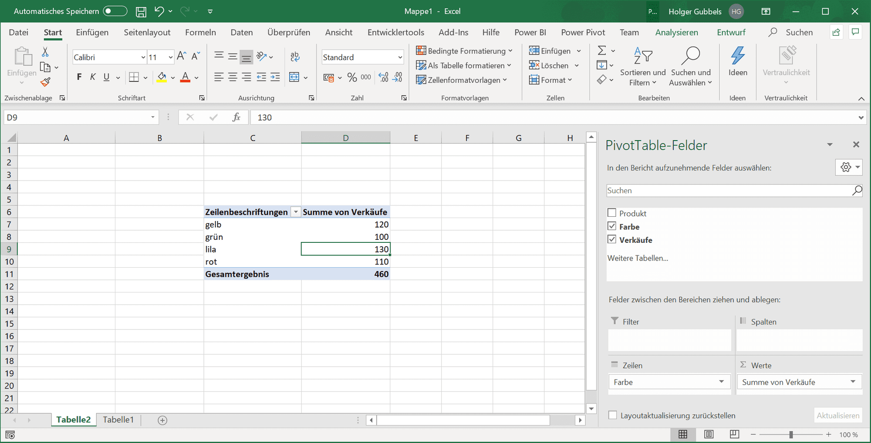Screen dimensions: 871x443
Task: Switch to the Daten ribbon tab
Action: (x=242, y=32)
